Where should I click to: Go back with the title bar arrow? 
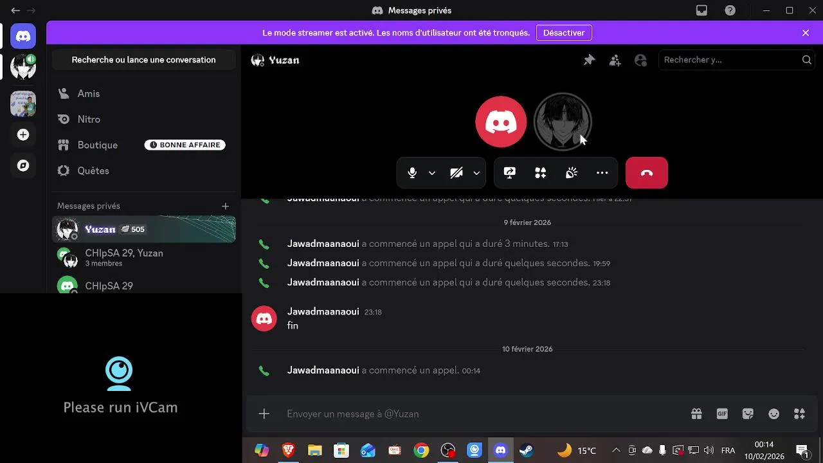coord(15,10)
